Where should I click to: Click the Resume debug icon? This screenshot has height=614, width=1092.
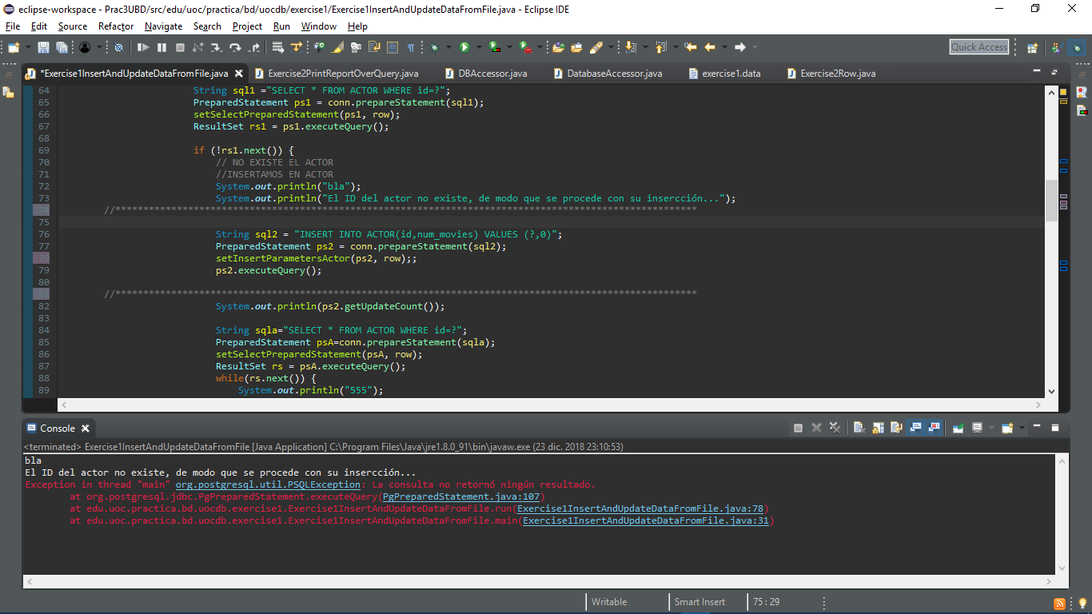pyautogui.click(x=144, y=48)
